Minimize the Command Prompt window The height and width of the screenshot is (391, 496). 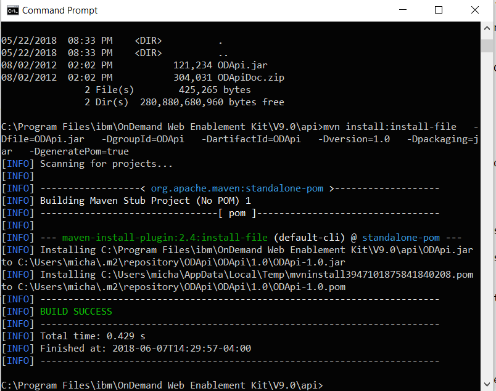403,10
